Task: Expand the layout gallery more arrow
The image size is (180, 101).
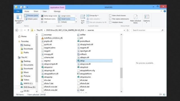Action: click(76, 22)
